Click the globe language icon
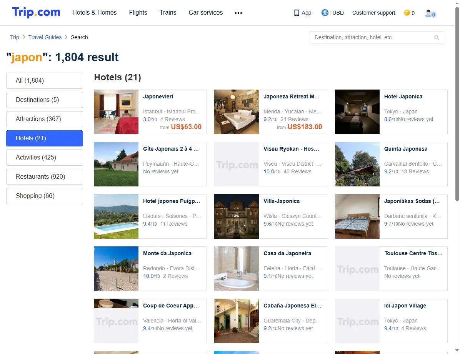Image resolution: width=460 pixels, height=354 pixels. [x=325, y=13]
